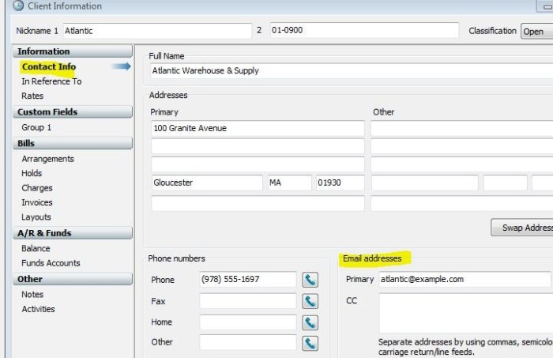Collapse the Custom Fields section header
The image size is (553, 358).
pyautogui.click(x=73, y=111)
